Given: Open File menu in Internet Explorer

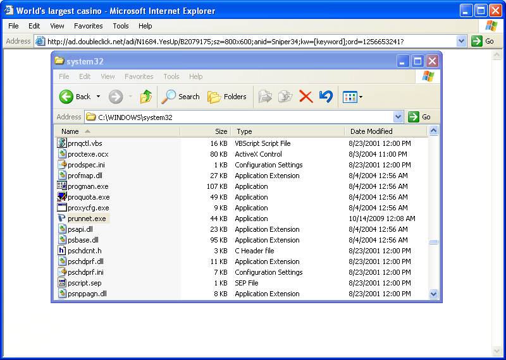Looking at the screenshot, I should coord(13,26).
